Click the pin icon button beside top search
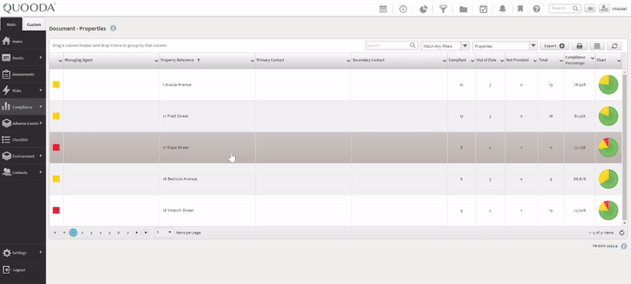 click(591, 9)
